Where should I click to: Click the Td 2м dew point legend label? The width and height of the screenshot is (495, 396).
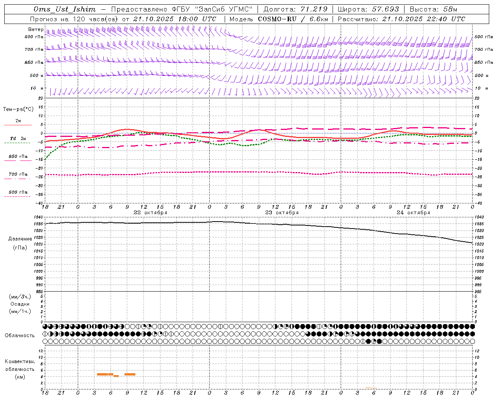coord(18,138)
